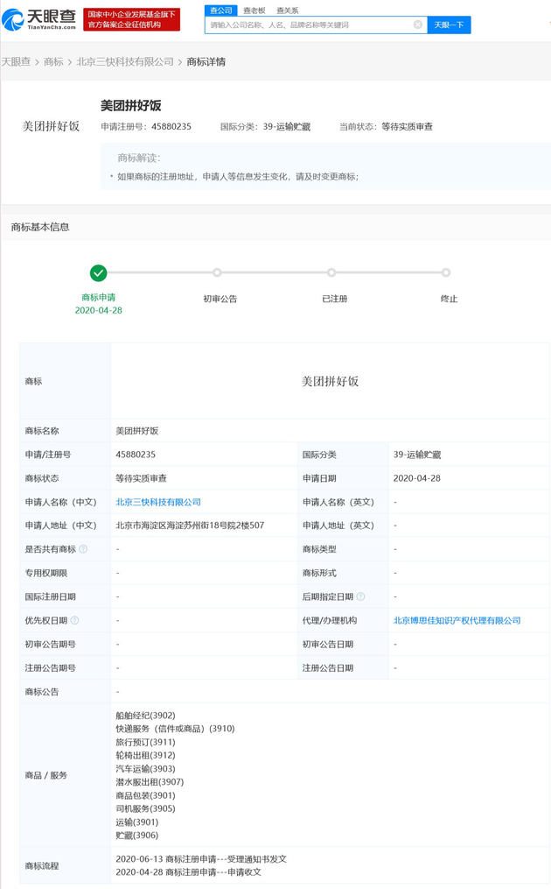Viewport: 551px width, 889px height.
Task: Open agency link 北京博思佳知识产权代理有限公司
Action: click(457, 620)
